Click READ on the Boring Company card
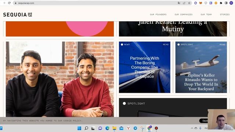Viewport: 235px width, 132px height. (x=166, y=44)
